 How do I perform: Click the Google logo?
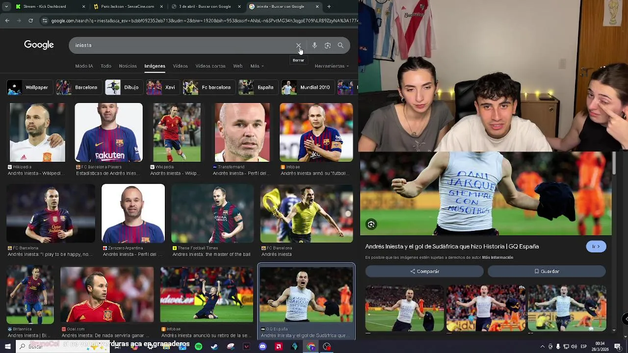(39, 45)
